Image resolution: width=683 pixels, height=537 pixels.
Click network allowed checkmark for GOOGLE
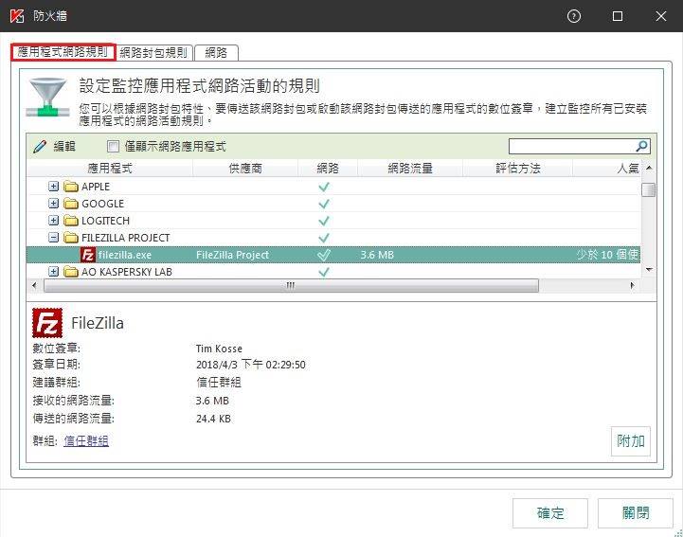[324, 204]
